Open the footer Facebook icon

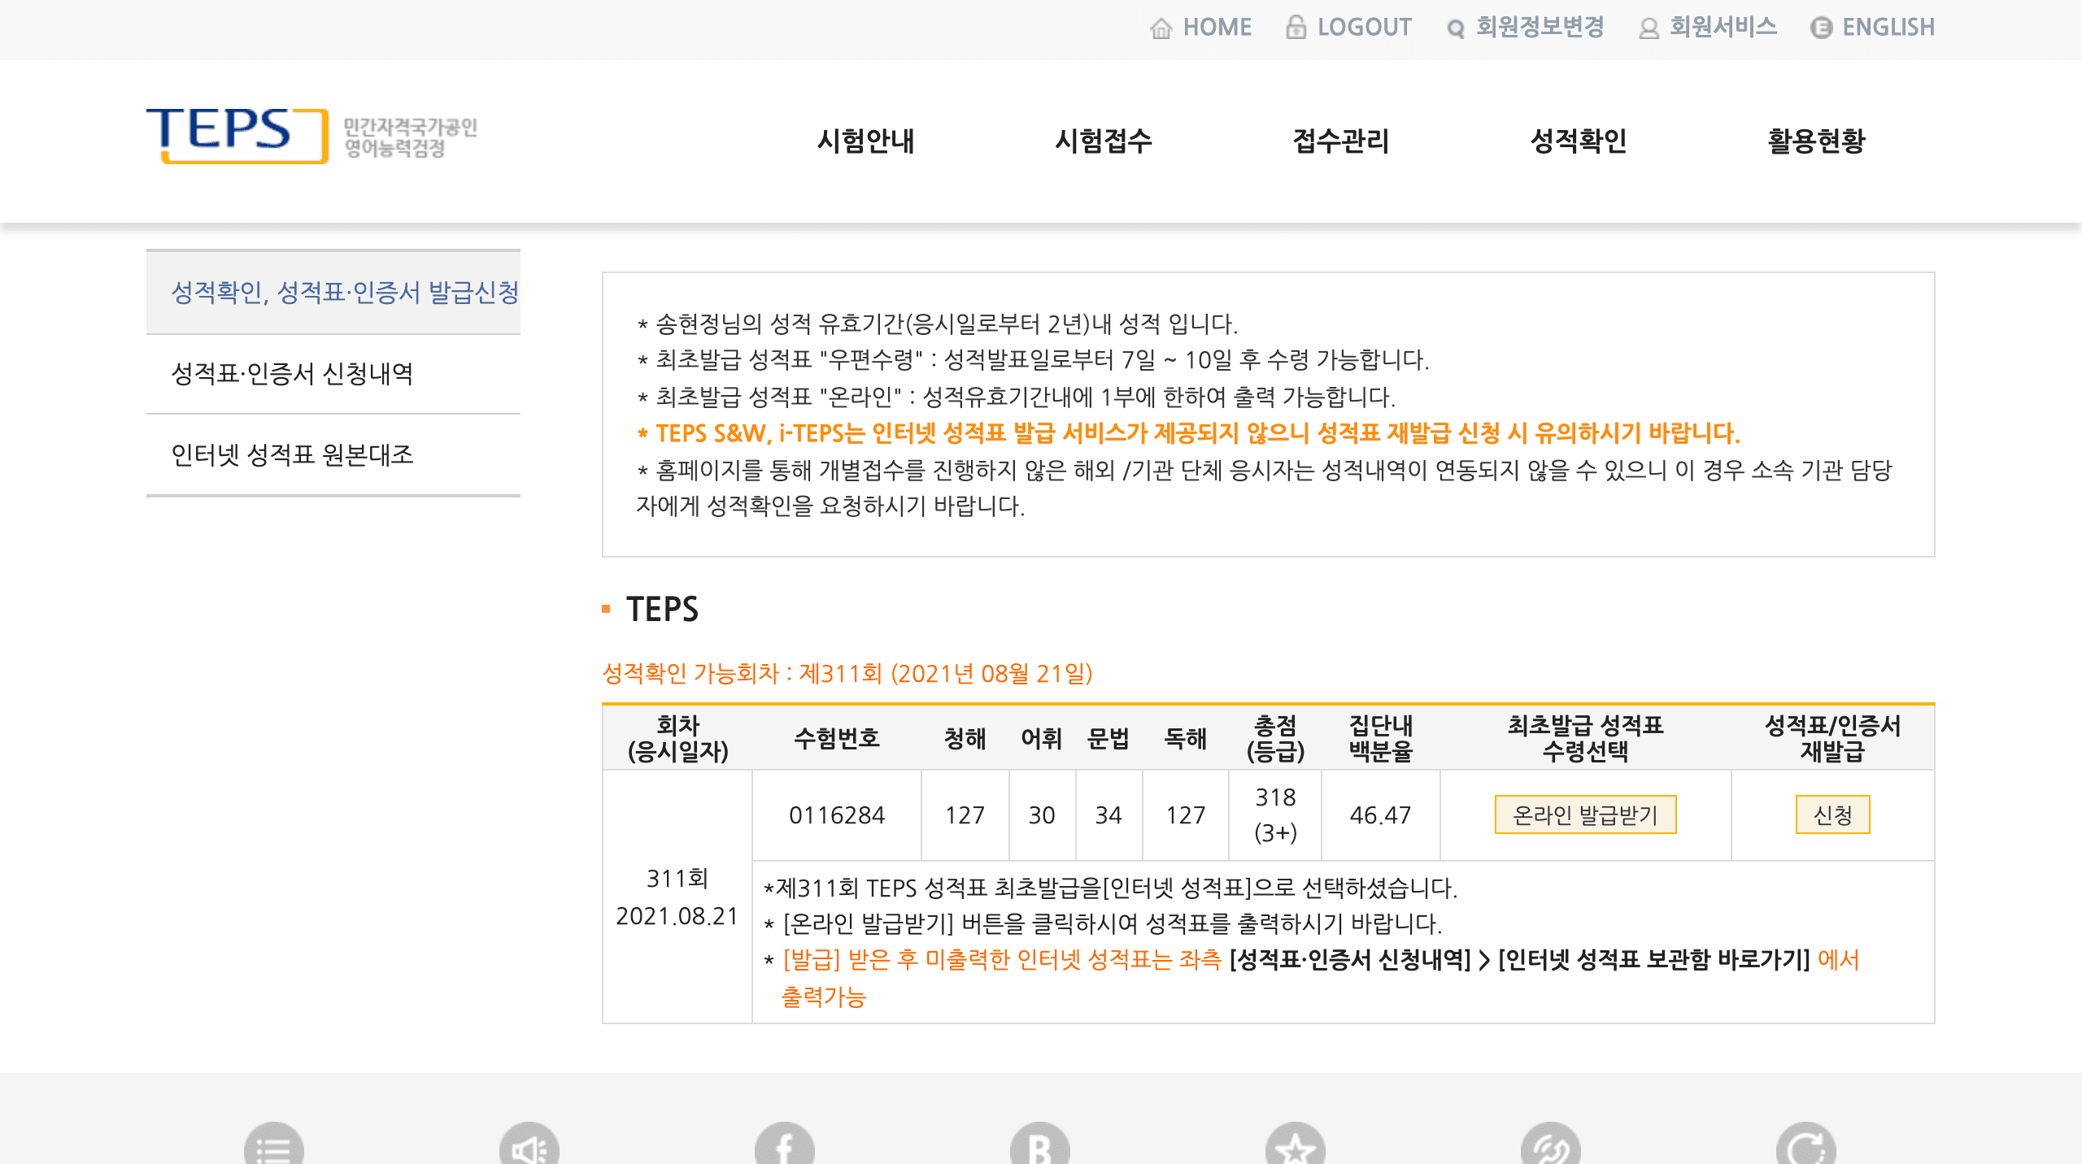click(785, 1144)
